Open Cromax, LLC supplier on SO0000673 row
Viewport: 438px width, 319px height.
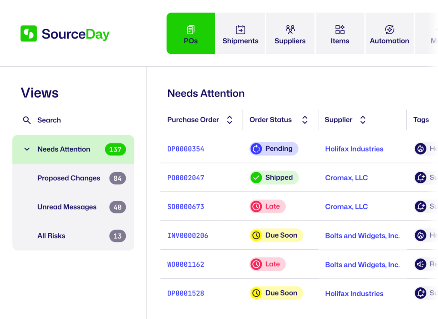point(346,207)
